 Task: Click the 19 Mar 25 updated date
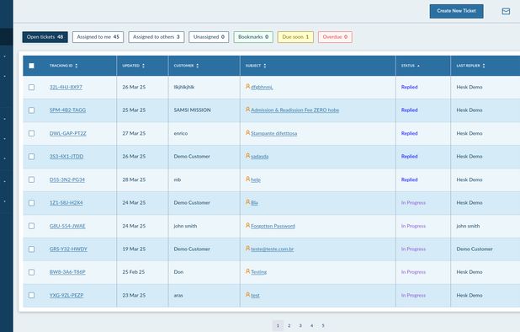coord(134,249)
